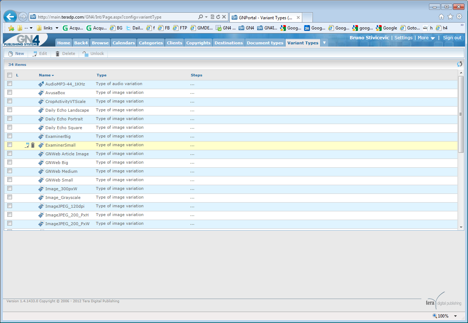Click the Sign out link
Image resolution: width=468 pixels, height=323 pixels.
pyautogui.click(x=452, y=38)
